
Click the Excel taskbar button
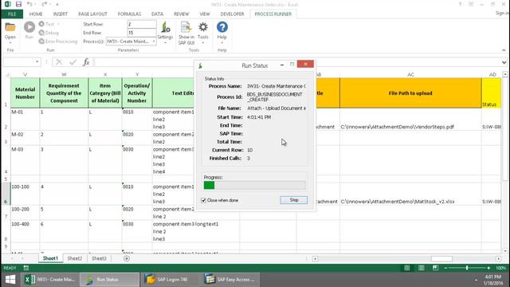[50, 280]
